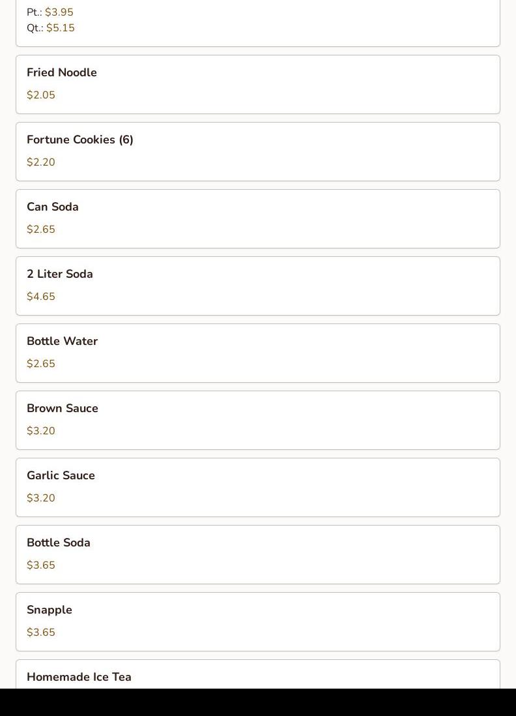516x716 pixels.
Task: Select the Brown Sauce item
Action: [x=258, y=420]
